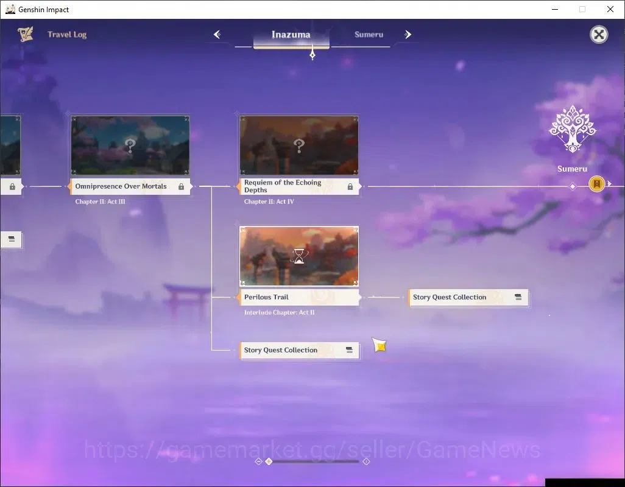Open Omnipresence Over Mortals thumbnail
Screen dimensions: 625x487
point(130,145)
